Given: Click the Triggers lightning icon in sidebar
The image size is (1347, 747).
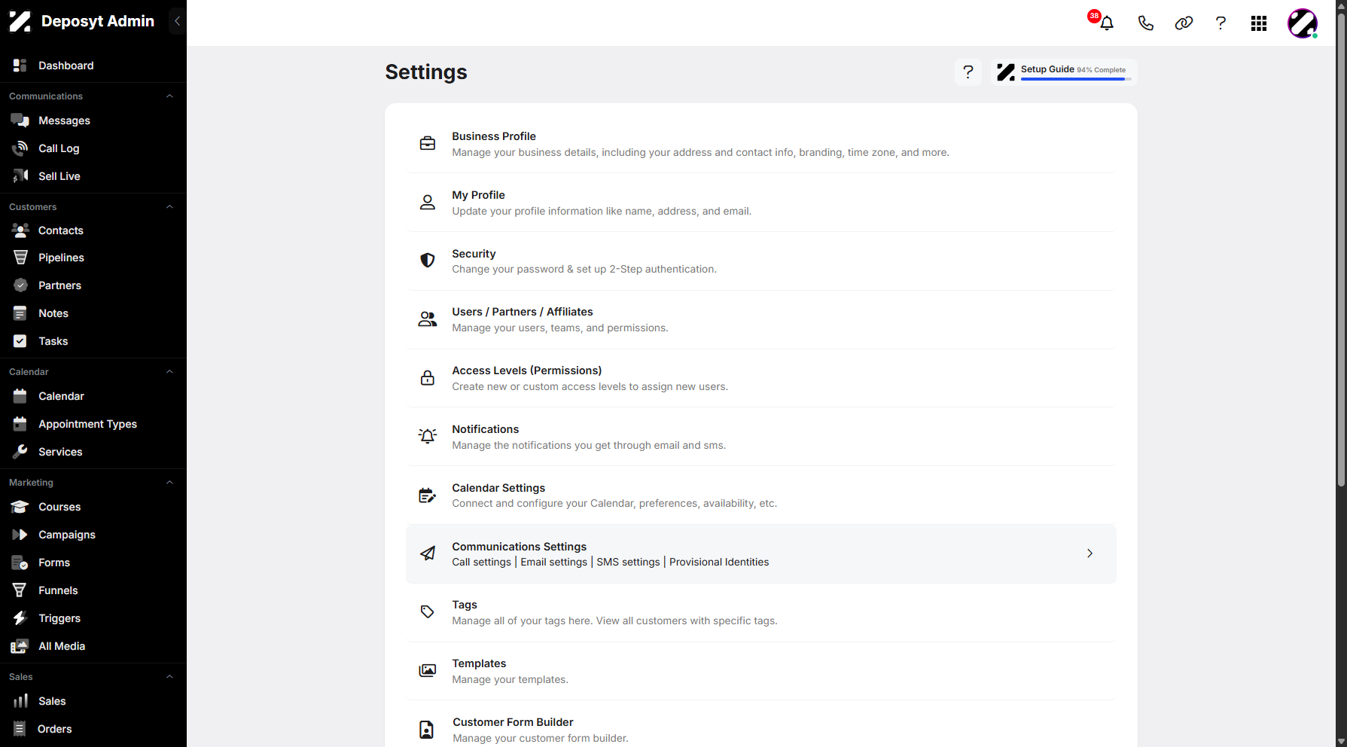Looking at the screenshot, I should (20, 618).
